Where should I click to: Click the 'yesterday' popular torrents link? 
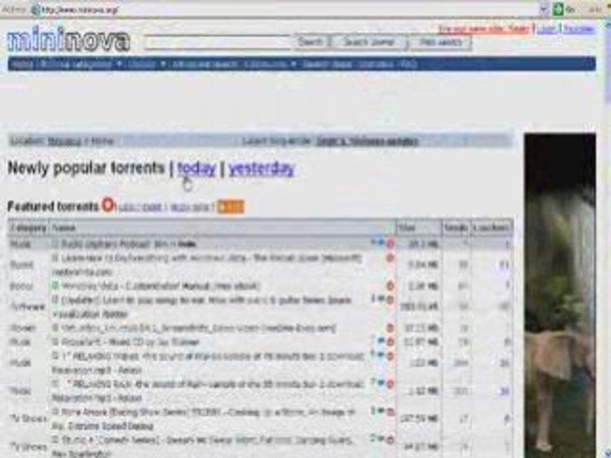[262, 168]
